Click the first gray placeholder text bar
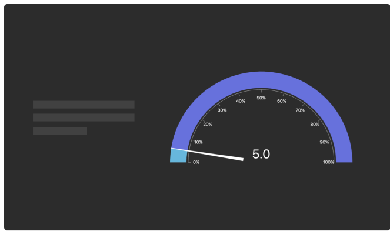This screenshot has height=235, width=390. click(84, 105)
